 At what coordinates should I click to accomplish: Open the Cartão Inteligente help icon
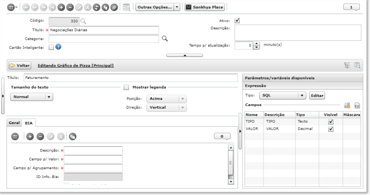tap(58, 47)
